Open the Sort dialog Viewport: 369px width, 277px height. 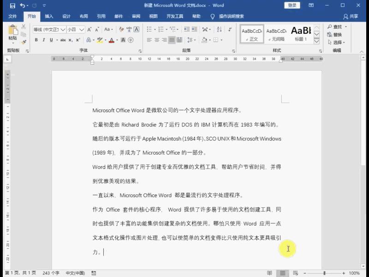(x=219, y=29)
